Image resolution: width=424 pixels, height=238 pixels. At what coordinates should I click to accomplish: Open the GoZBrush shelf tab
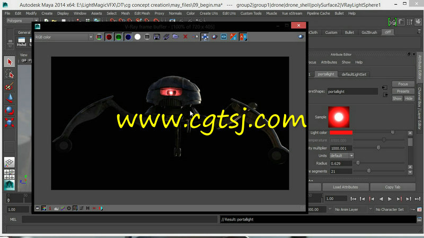(x=369, y=32)
